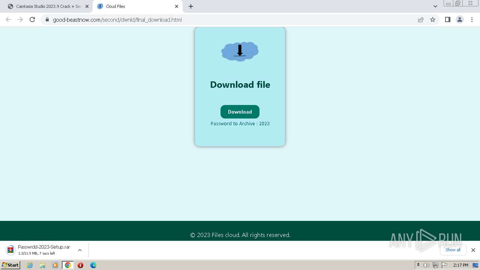Click the RAR file icon in downloads bar
The width and height of the screenshot is (480, 270).
coord(10,250)
